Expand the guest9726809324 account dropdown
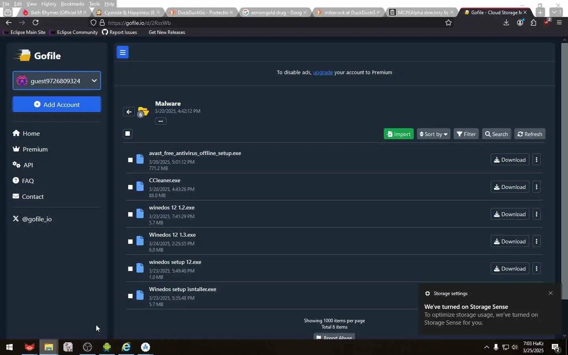The image size is (568, 355). [57, 80]
